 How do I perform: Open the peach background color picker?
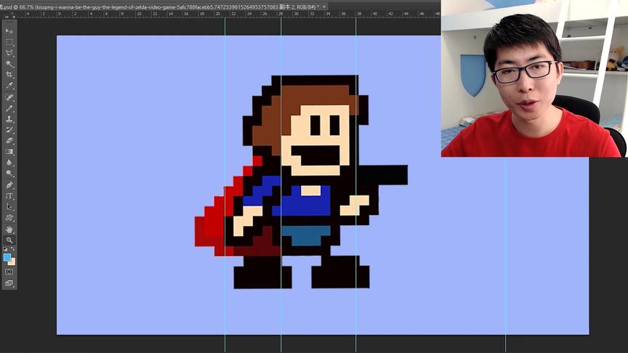pos(12,262)
